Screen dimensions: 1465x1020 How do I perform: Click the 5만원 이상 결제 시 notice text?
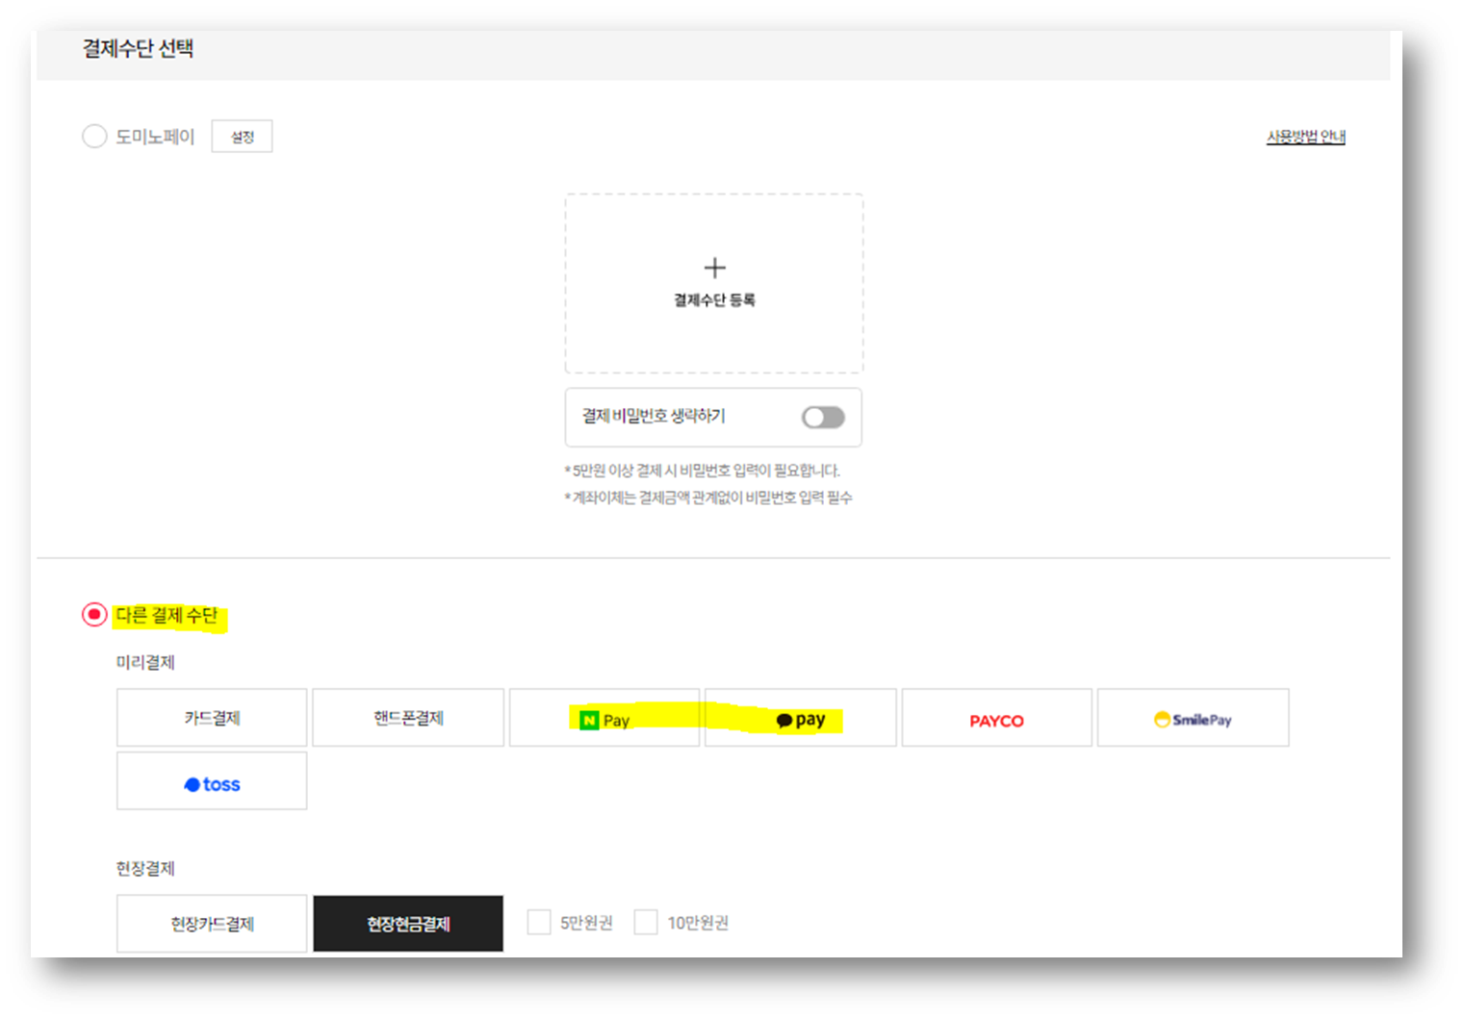click(x=702, y=471)
